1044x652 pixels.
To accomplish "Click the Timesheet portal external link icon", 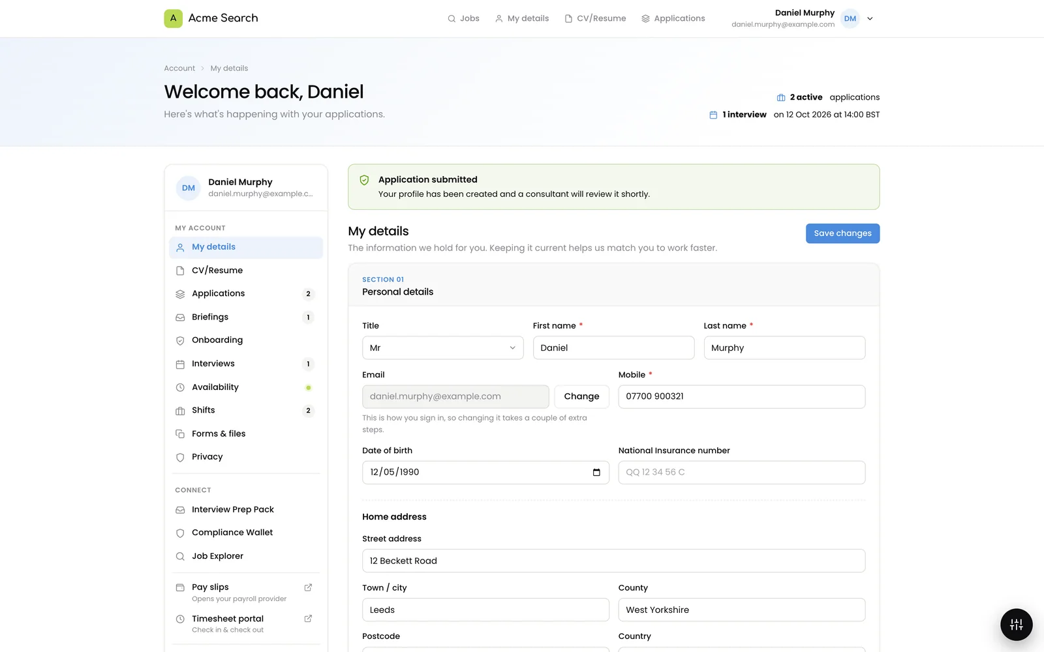I will 308,619.
